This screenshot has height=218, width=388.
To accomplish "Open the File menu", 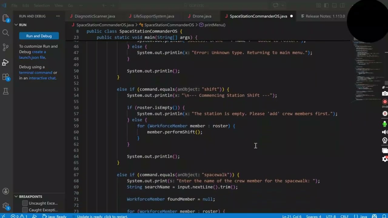I will 14,5.
